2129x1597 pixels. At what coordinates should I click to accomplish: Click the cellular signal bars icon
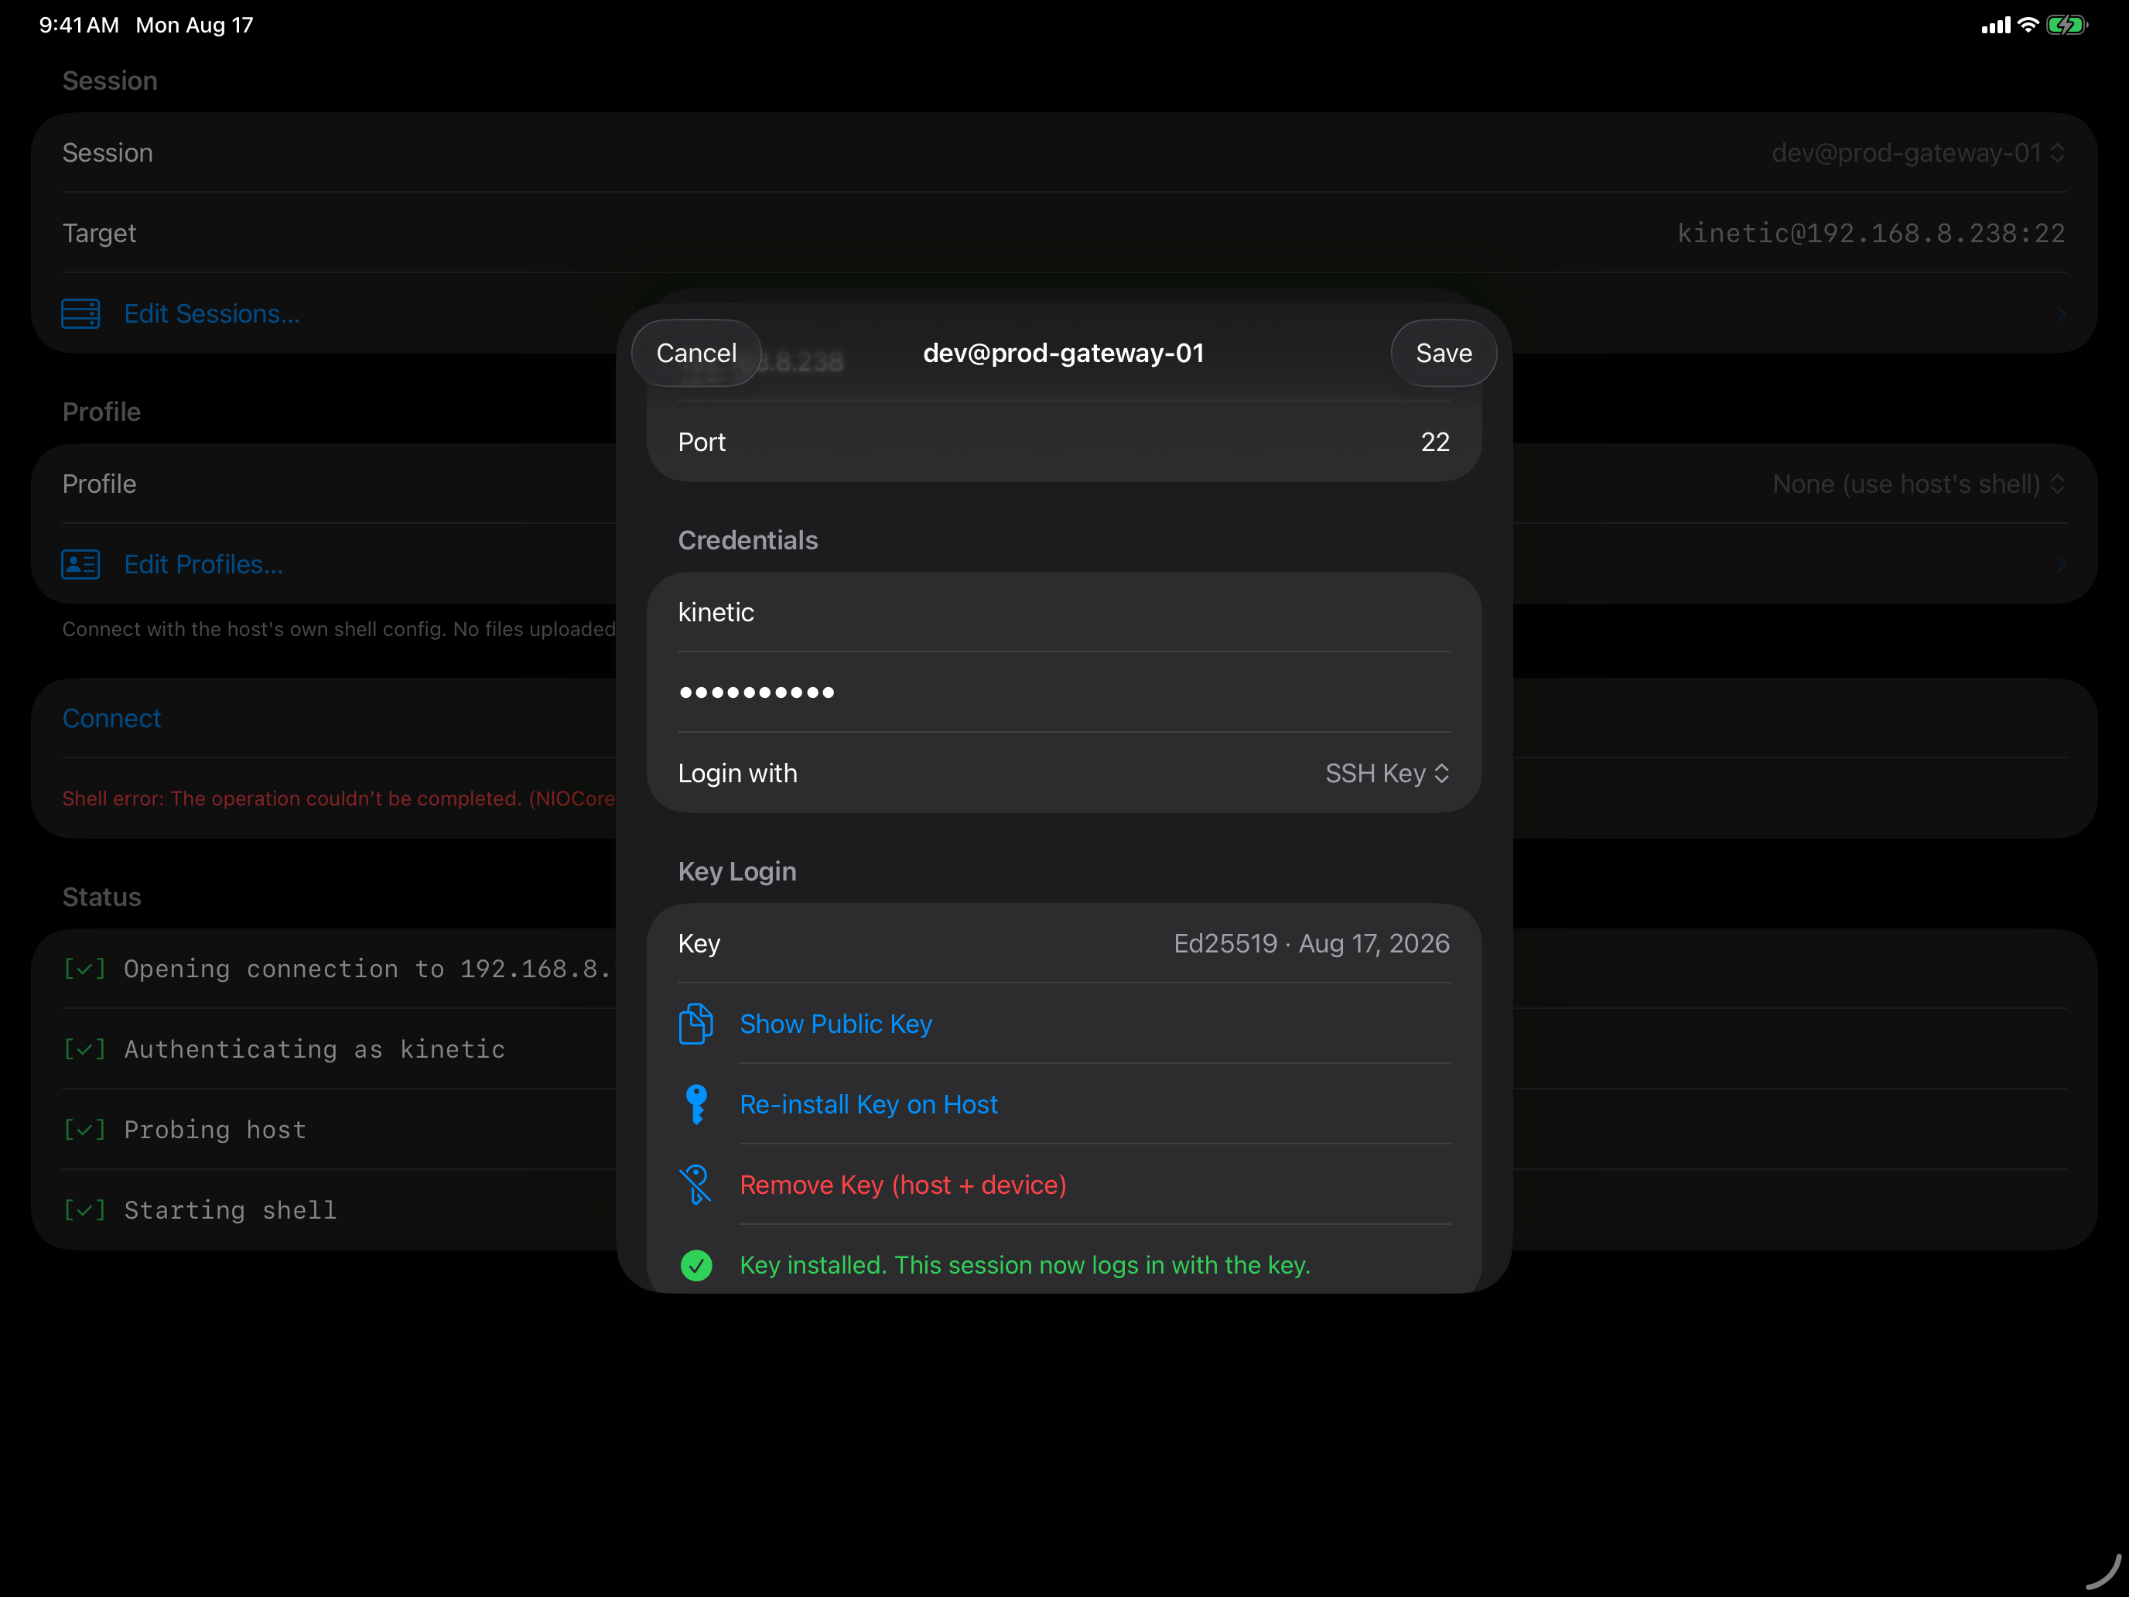click(x=1995, y=26)
